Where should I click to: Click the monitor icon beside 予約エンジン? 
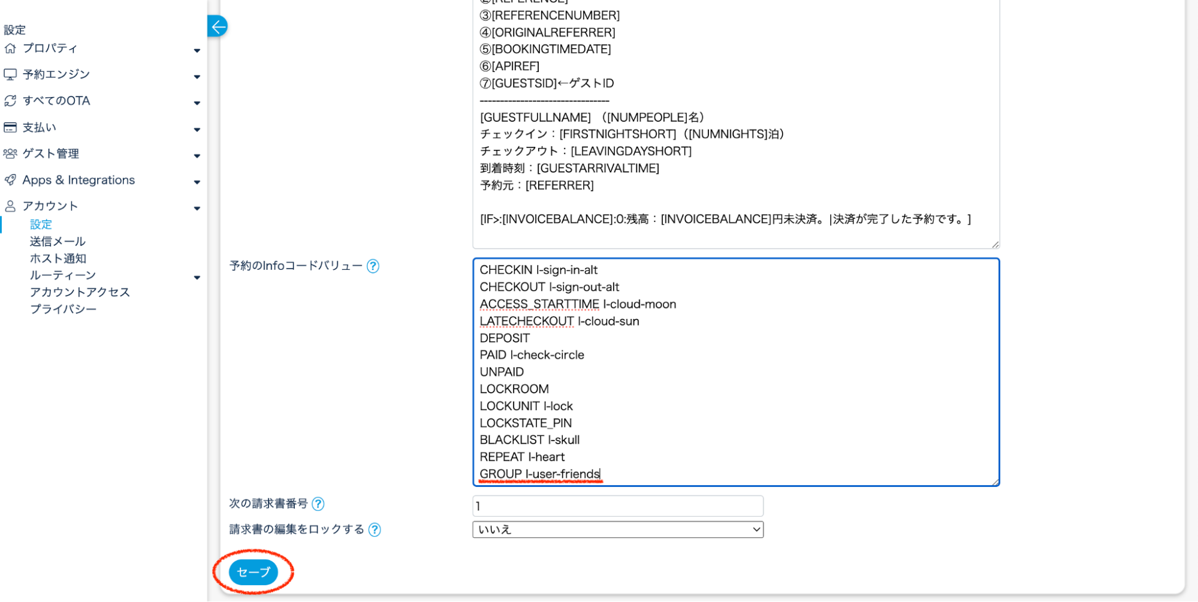click(x=10, y=74)
